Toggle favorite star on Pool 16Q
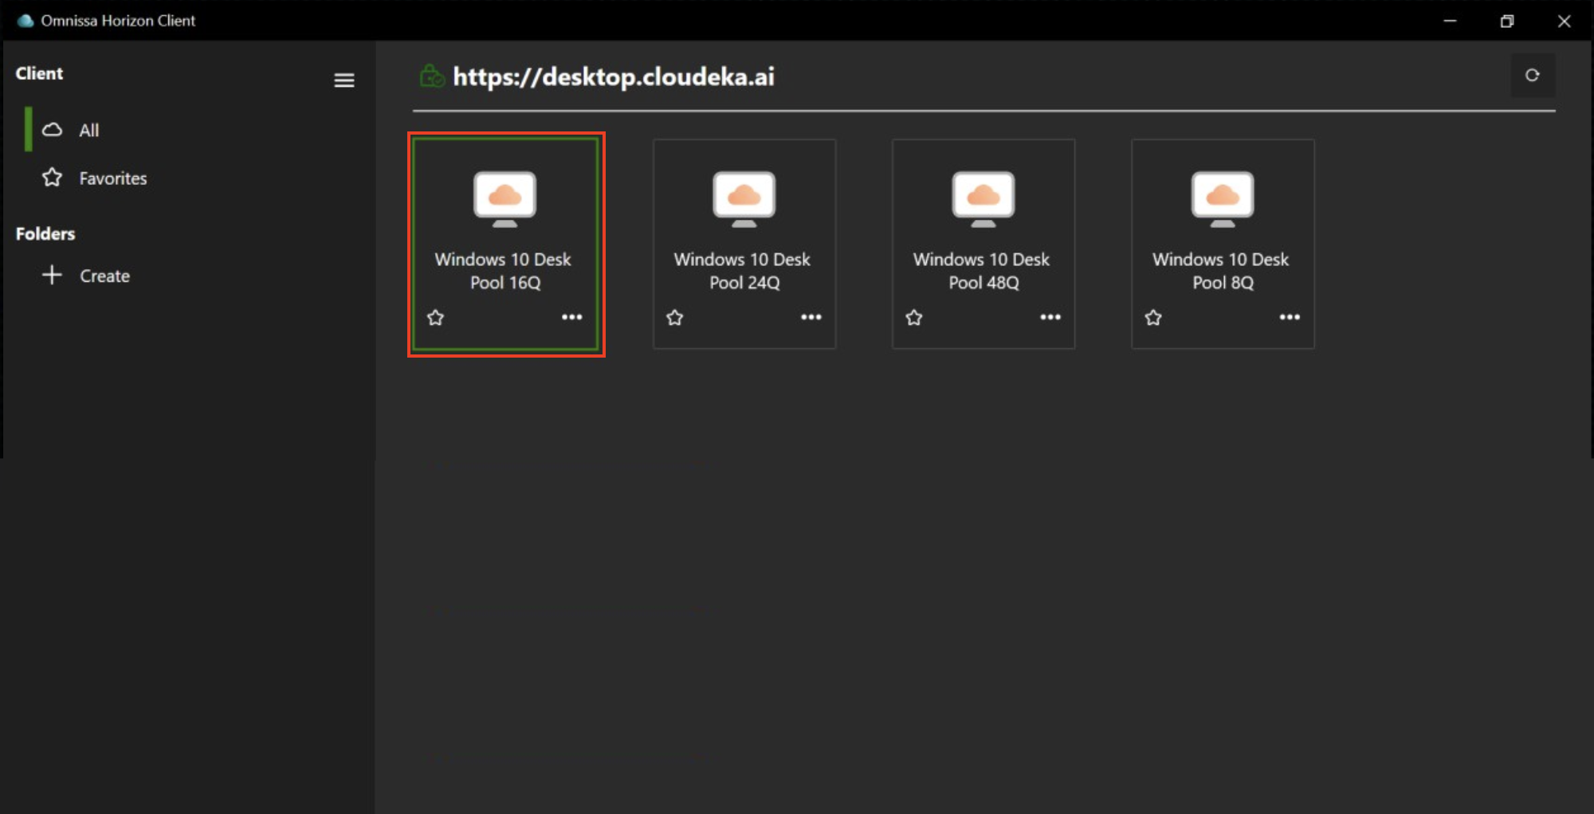Image resolution: width=1594 pixels, height=814 pixels. coord(435,318)
